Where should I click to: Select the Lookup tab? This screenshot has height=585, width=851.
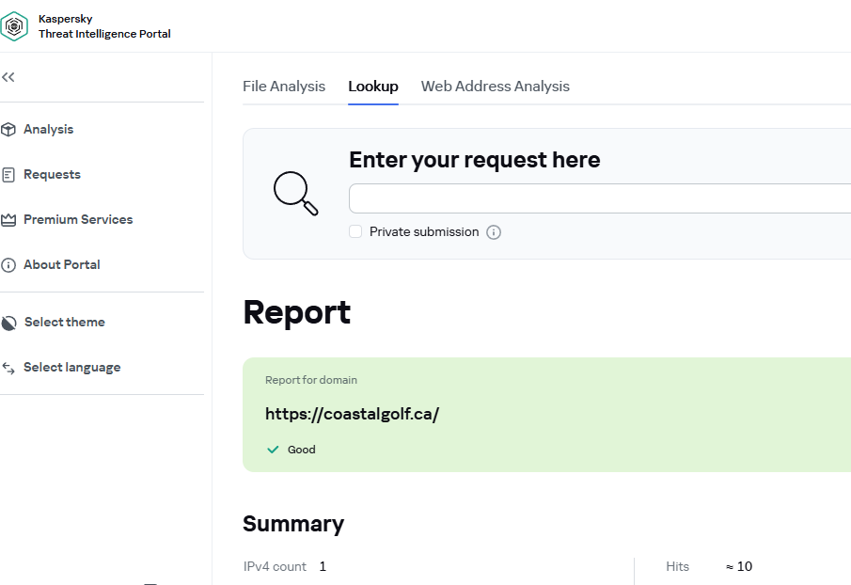click(x=373, y=87)
